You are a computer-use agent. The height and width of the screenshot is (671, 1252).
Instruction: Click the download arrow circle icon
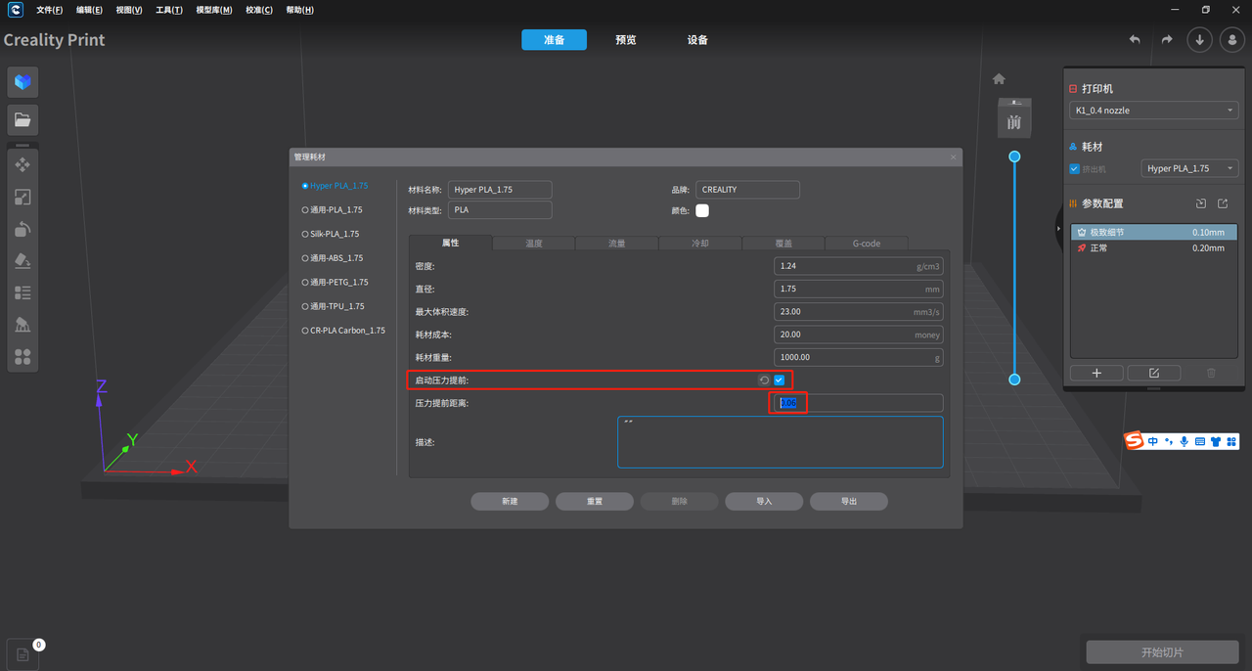point(1200,40)
